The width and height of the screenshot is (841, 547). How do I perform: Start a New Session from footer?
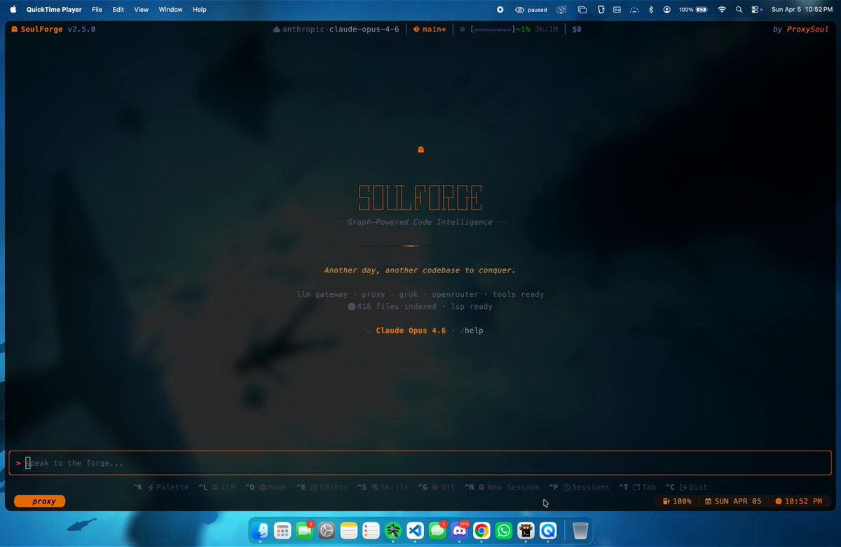[502, 487]
